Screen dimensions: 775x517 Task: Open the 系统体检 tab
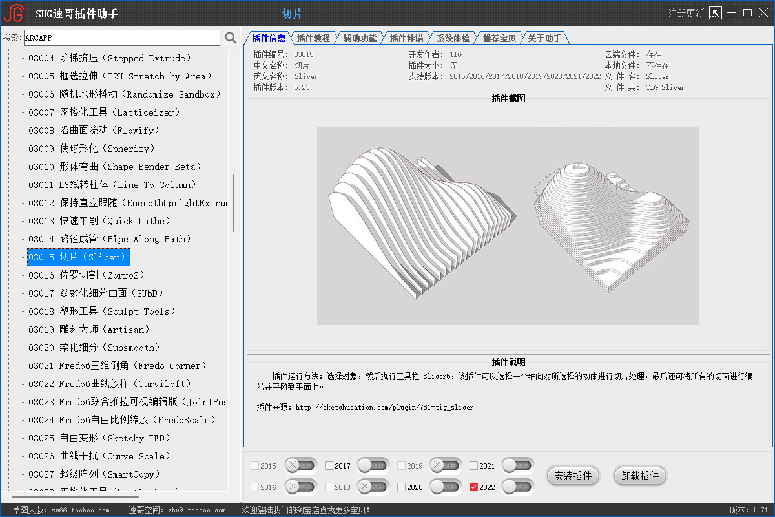[453, 38]
